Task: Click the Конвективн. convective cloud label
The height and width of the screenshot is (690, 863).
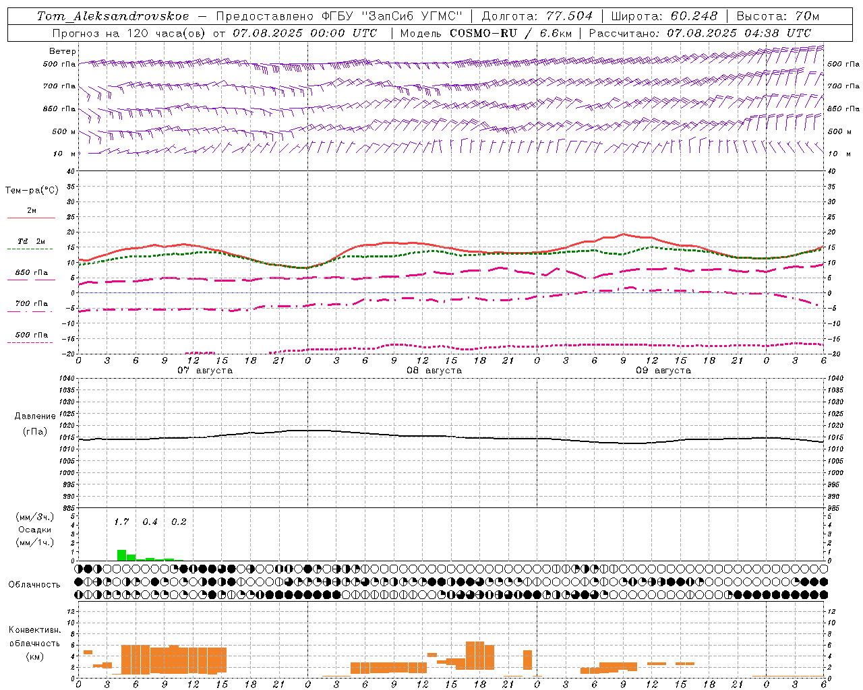Action: [x=34, y=630]
